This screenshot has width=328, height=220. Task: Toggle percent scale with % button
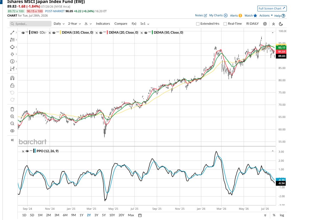(x=274, y=215)
